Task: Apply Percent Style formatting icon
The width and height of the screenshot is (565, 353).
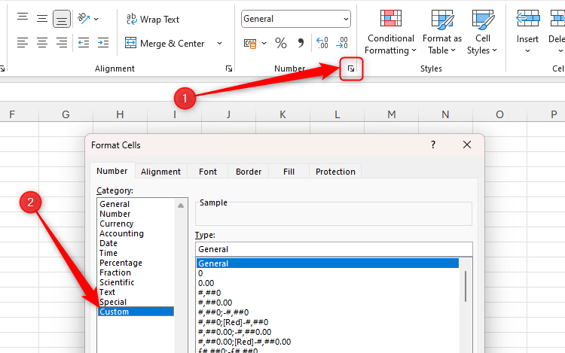Action: [x=281, y=44]
